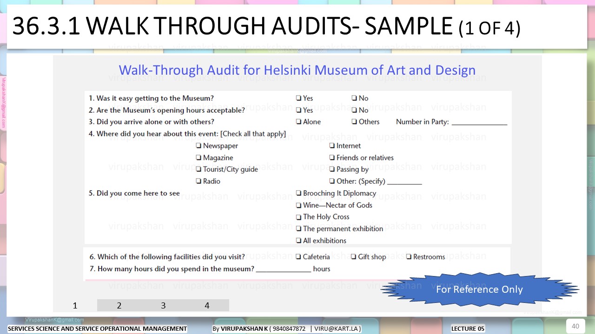Go to sample page 4 tab
This screenshot has height=334, width=595.
(x=207, y=305)
